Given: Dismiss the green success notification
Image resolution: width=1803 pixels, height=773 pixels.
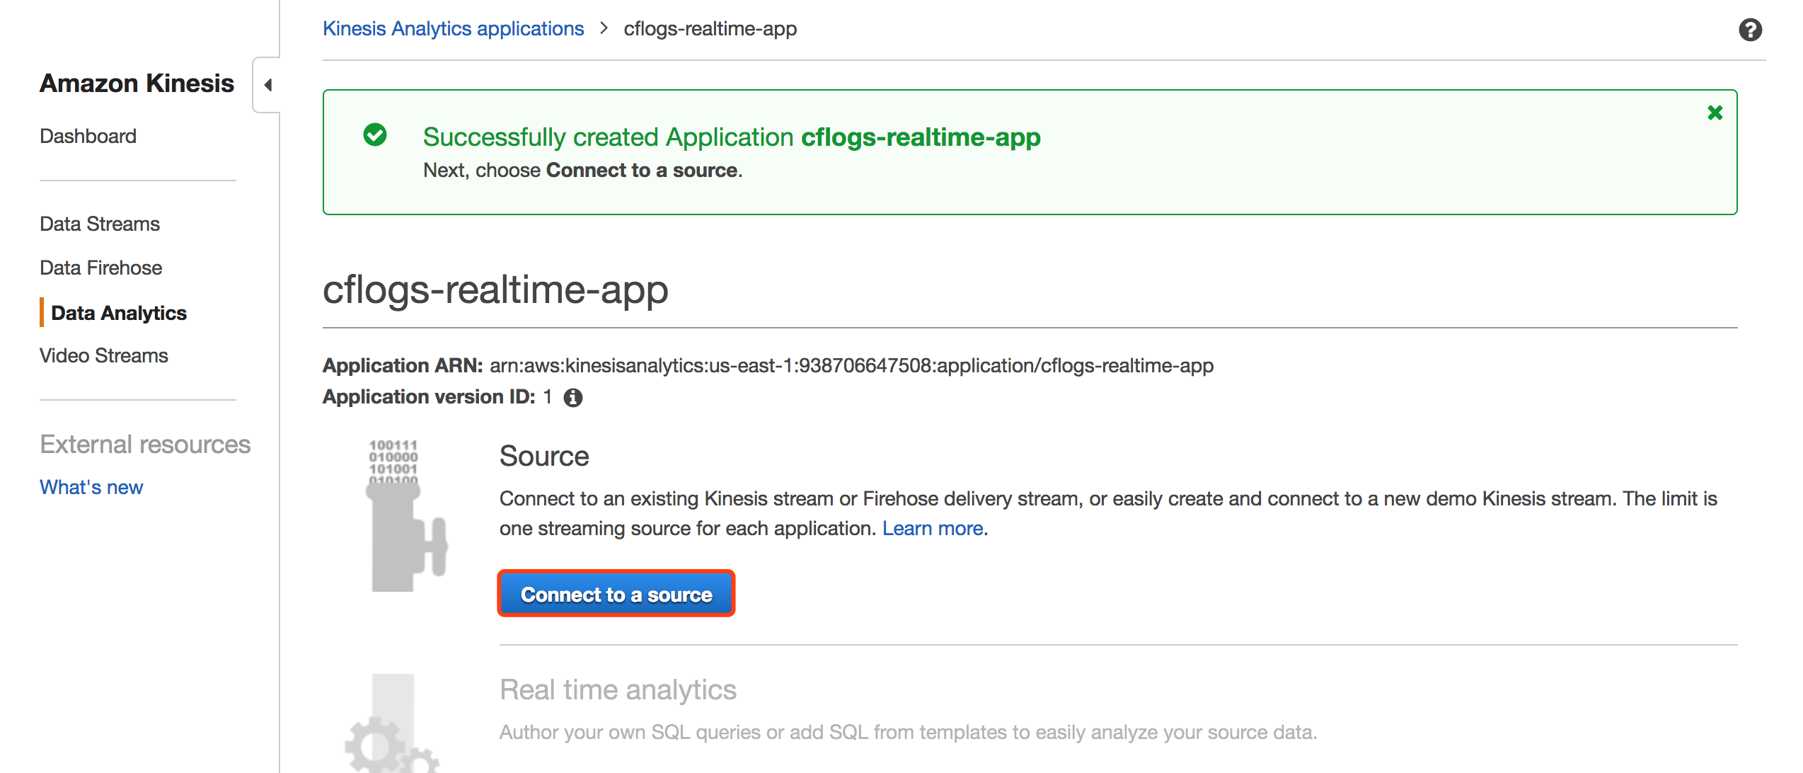Looking at the screenshot, I should 1715,113.
